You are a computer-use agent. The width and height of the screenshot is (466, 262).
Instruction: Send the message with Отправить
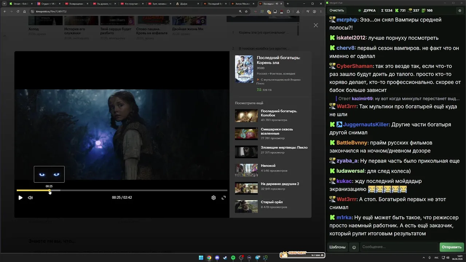point(452,247)
